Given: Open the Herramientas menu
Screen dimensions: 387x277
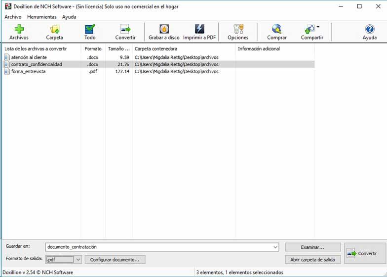Looking at the screenshot, I should click(x=41, y=17).
